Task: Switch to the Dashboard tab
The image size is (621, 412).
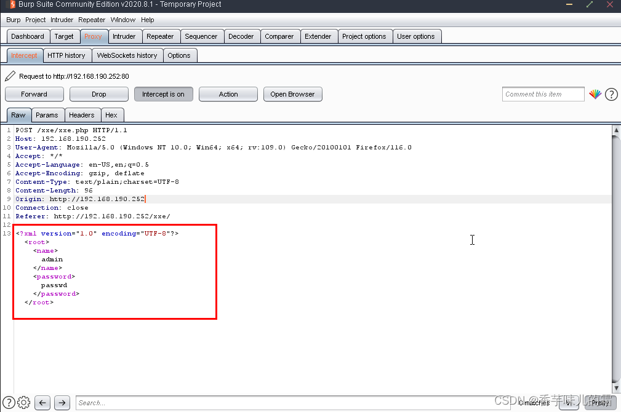Action: tap(28, 36)
